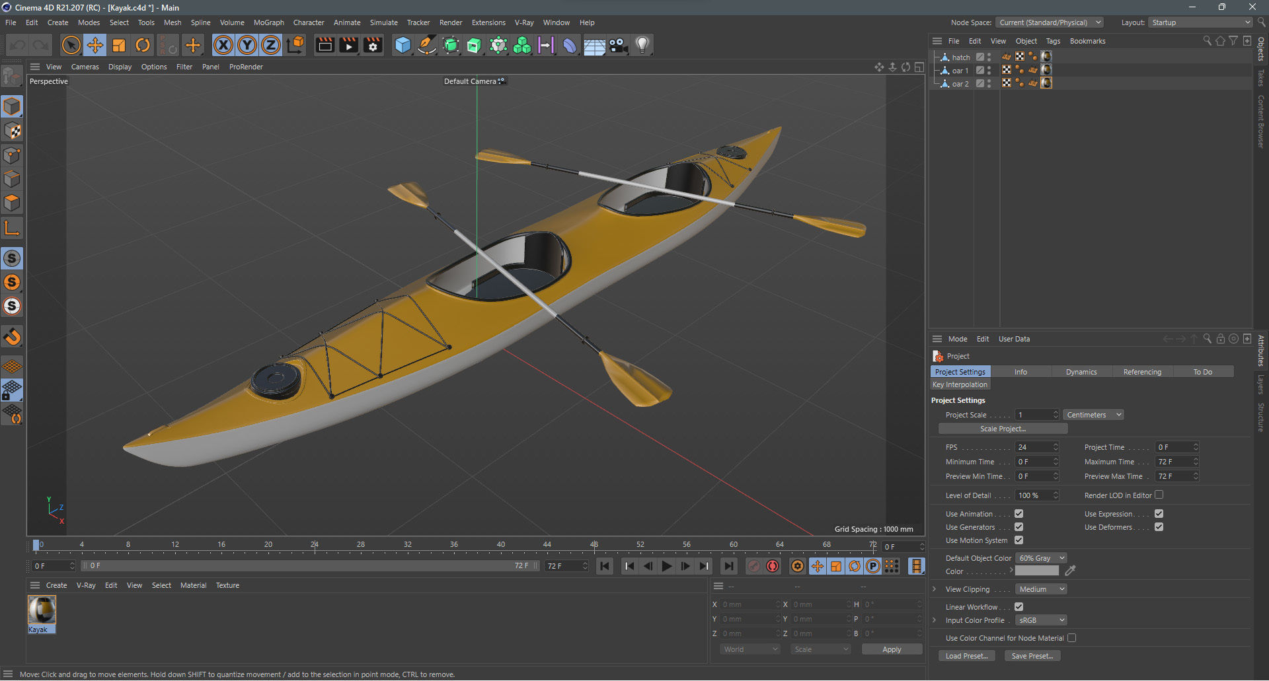Open Info tab in Project attributes
Viewport: 1269px width, 681px height.
click(x=1020, y=372)
